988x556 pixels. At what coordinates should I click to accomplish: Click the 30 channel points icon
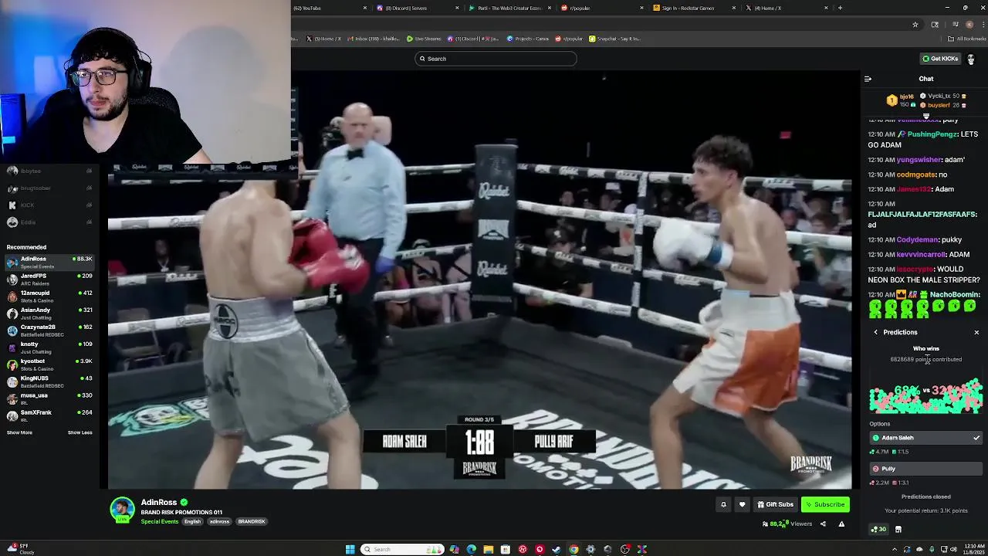click(878, 529)
